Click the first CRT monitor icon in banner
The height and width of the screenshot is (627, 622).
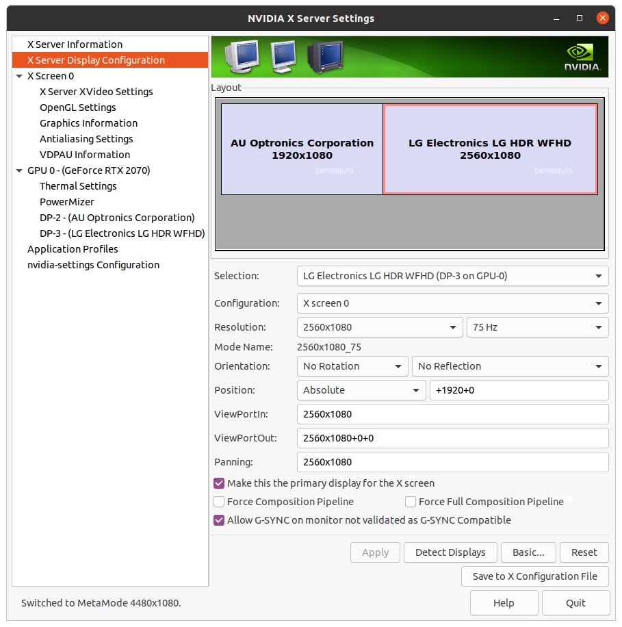pyautogui.click(x=242, y=56)
